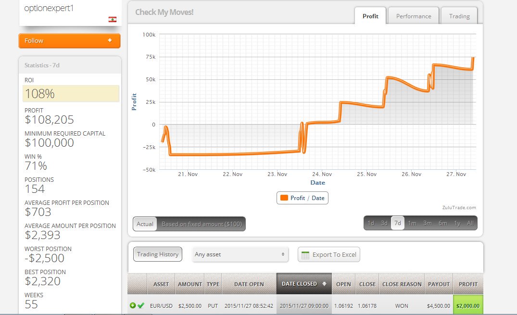
Task: Select the All time range
Action: [470, 223]
